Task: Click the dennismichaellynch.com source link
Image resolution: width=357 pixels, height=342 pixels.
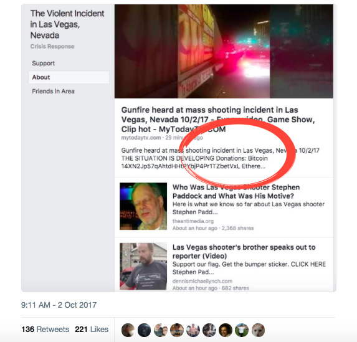Action: (x=202, y=281)
